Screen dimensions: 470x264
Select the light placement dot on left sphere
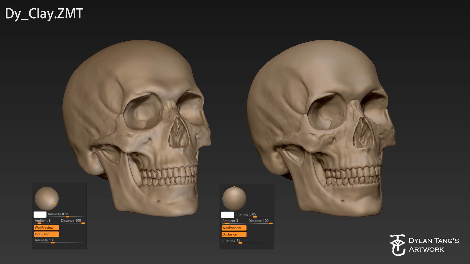55,203
